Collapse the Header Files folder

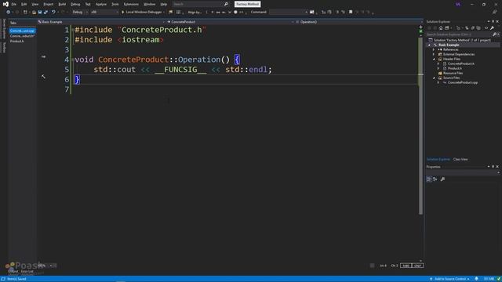pos(434,60)
